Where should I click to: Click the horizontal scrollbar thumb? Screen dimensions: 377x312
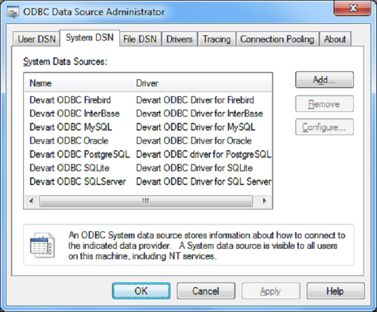pyautogui.click(x=146, y=201)
